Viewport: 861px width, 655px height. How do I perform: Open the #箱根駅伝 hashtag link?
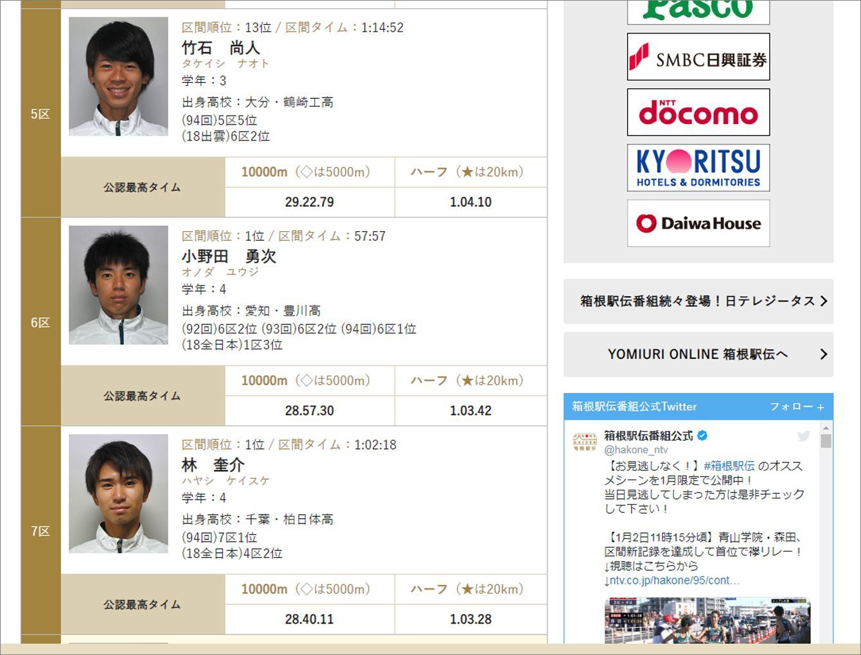(729, 466)
